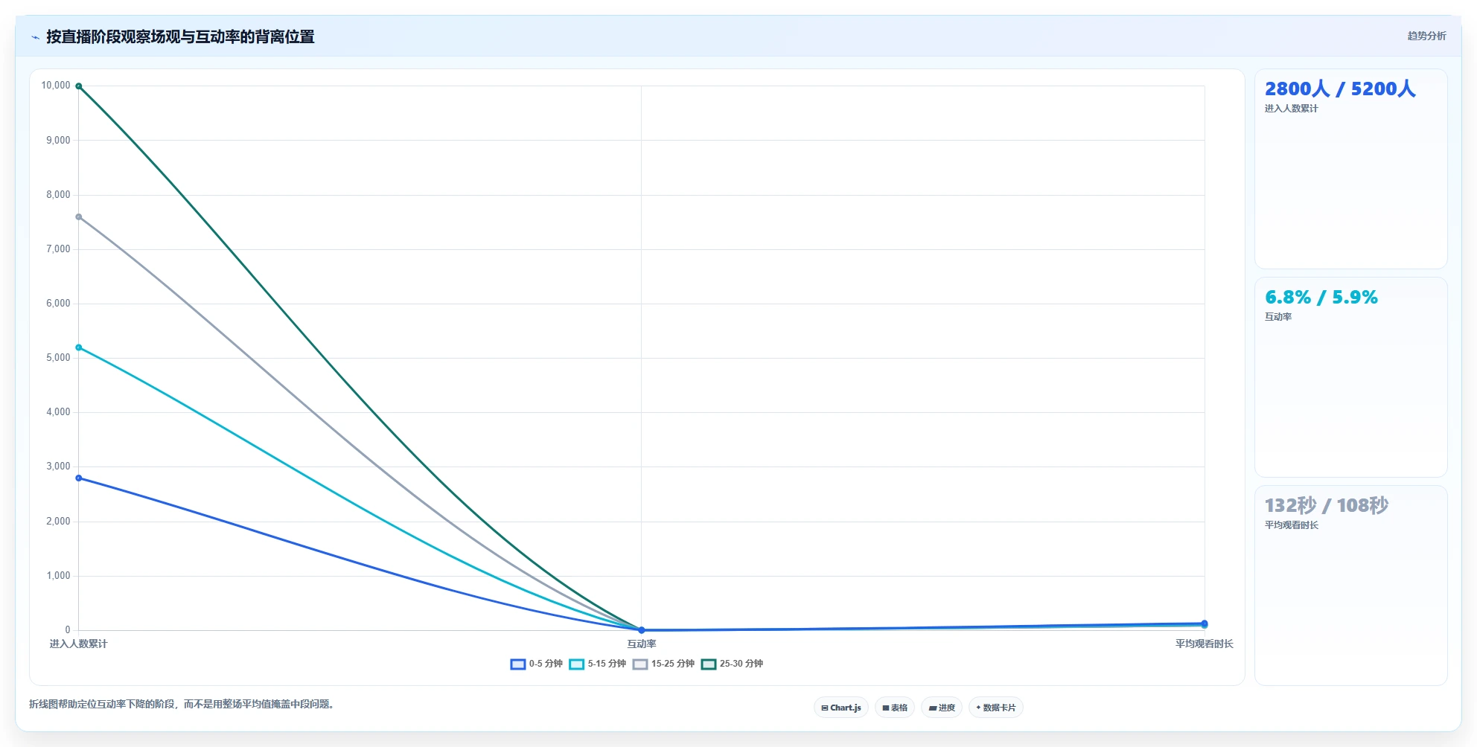Click the 132秒 / 108秒 stat card value
Screen dimensions: 1477x747
[1327, 505]
